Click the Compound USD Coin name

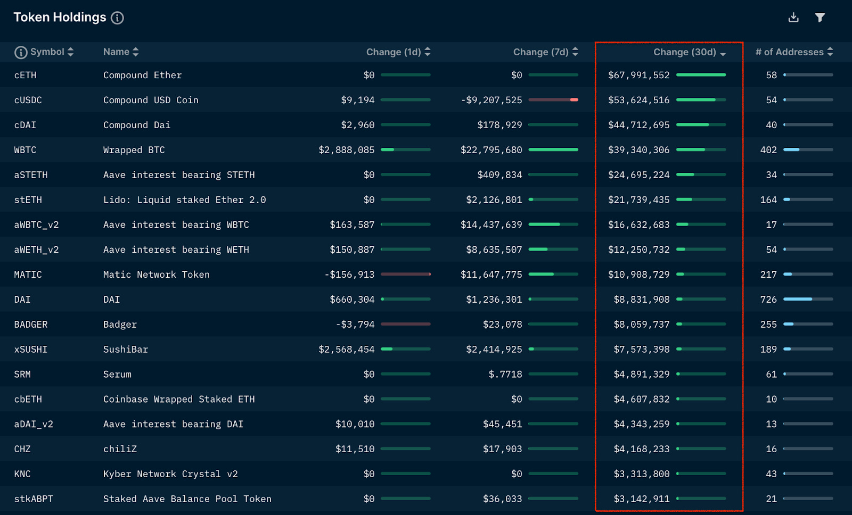coord(151,100)
